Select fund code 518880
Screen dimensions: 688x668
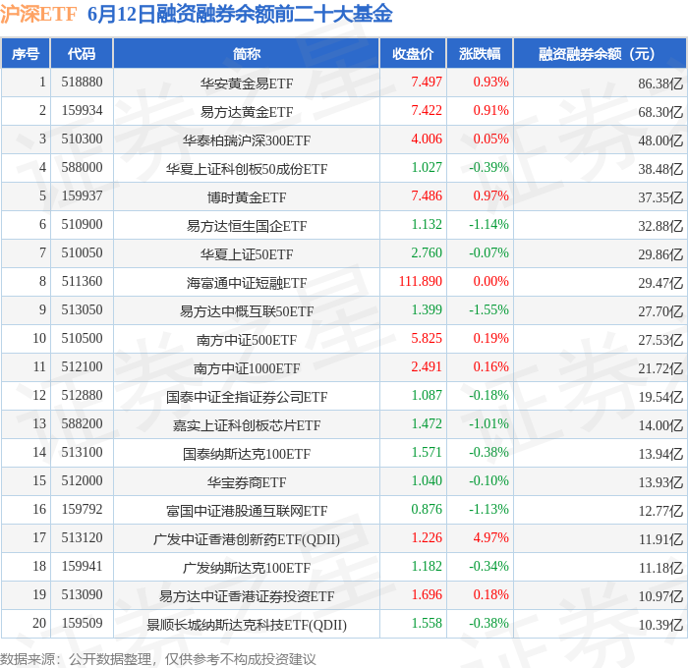82,82
